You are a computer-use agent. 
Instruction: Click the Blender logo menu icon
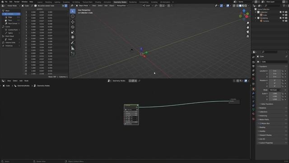click(2, 2)
